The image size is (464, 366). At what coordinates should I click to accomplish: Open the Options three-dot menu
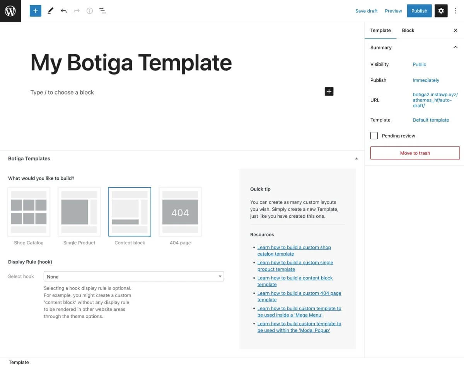click(x=455, y=11)
